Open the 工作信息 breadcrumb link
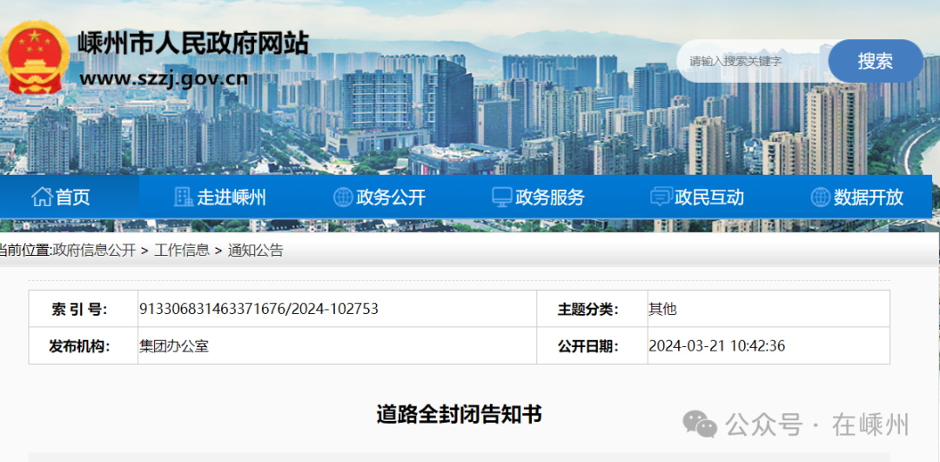Screen dimensions: 940x462 click(182, 251)
